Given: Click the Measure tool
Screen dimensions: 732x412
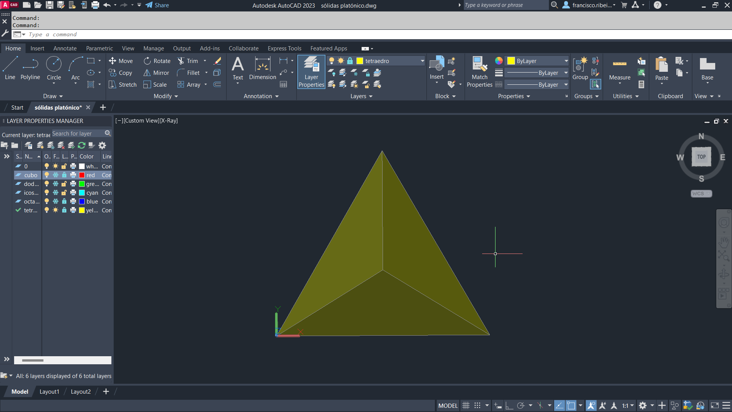Looking at the screenshot, I should (x=619, y=69).
